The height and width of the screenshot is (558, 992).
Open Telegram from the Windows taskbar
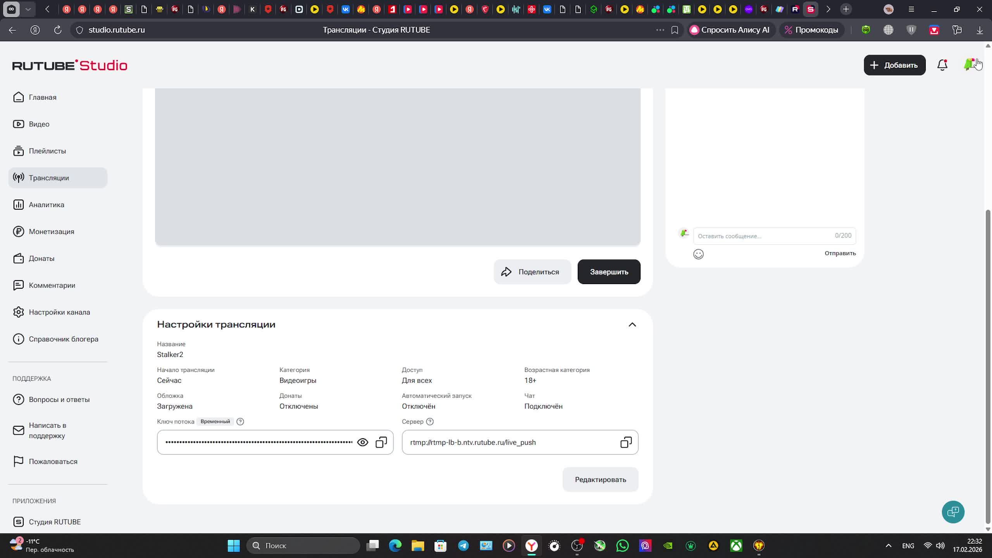[x=463, y=546]
